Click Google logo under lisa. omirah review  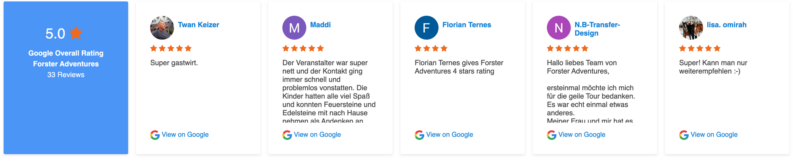tap(684, 135)
